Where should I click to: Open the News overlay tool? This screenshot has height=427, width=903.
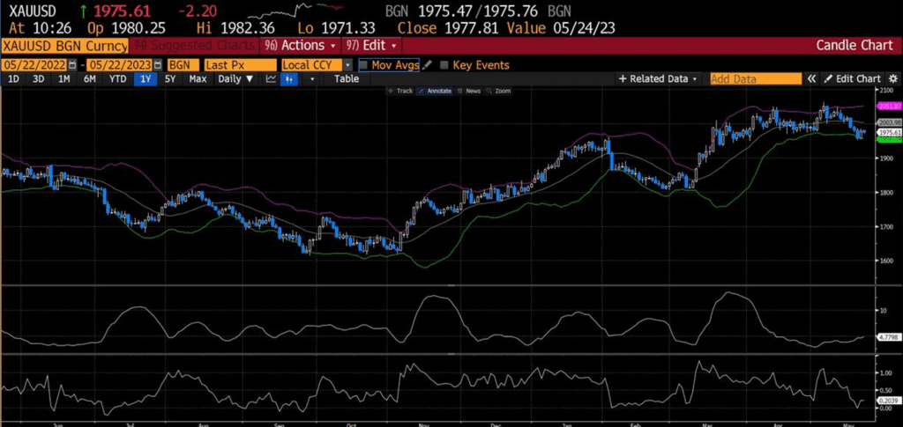pyautogui.click(x=469, y=91)
